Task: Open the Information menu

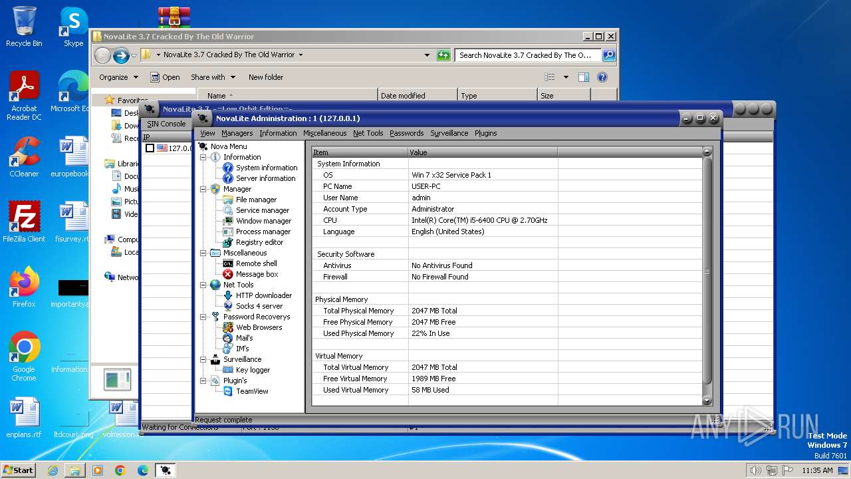Action: tap(278, 133)
